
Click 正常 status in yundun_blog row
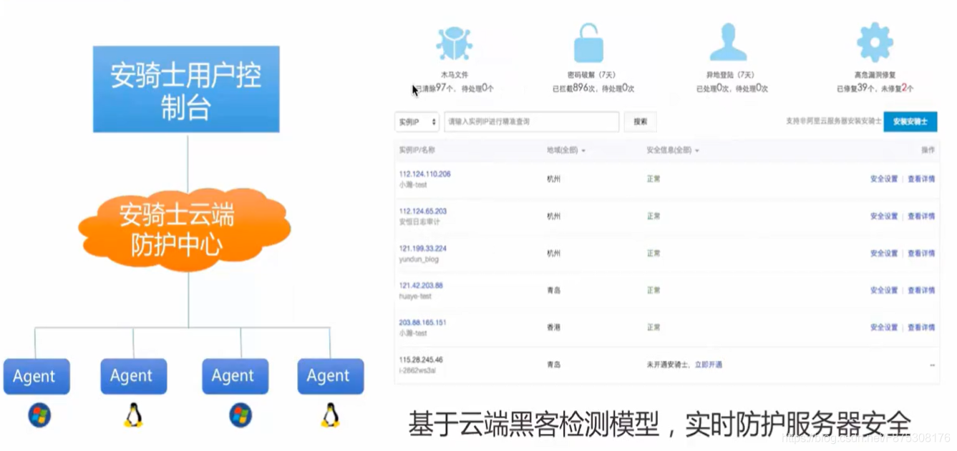pyautogui.click(x=654, y=254)
